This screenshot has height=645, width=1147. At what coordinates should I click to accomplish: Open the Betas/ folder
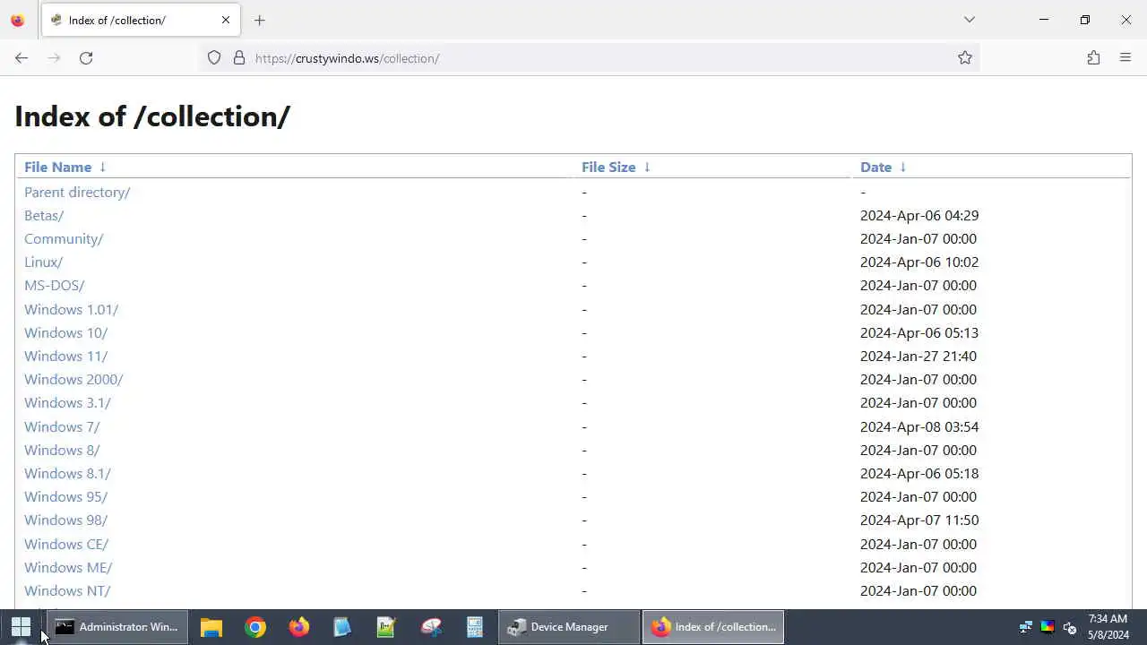(44, 216)
